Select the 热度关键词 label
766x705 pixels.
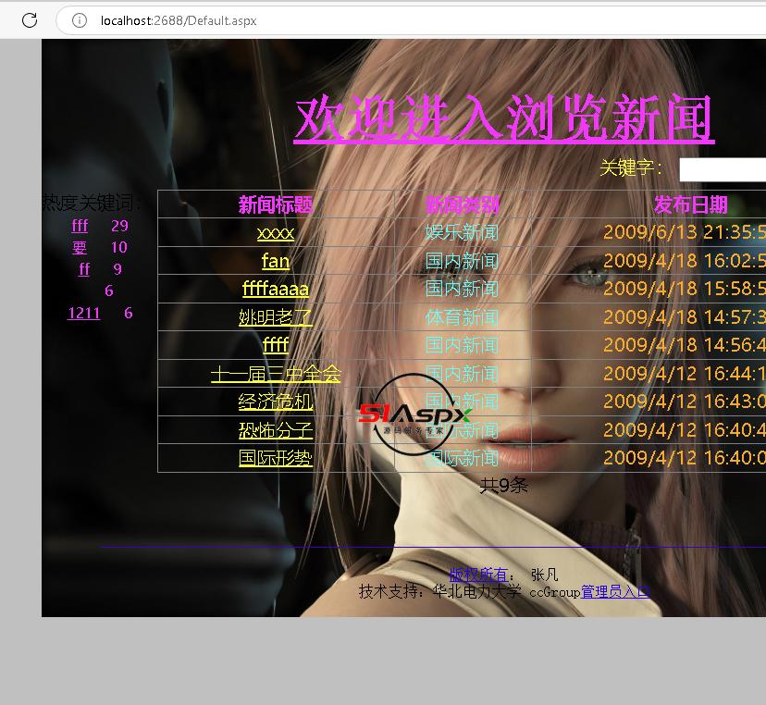click(92, 203)
